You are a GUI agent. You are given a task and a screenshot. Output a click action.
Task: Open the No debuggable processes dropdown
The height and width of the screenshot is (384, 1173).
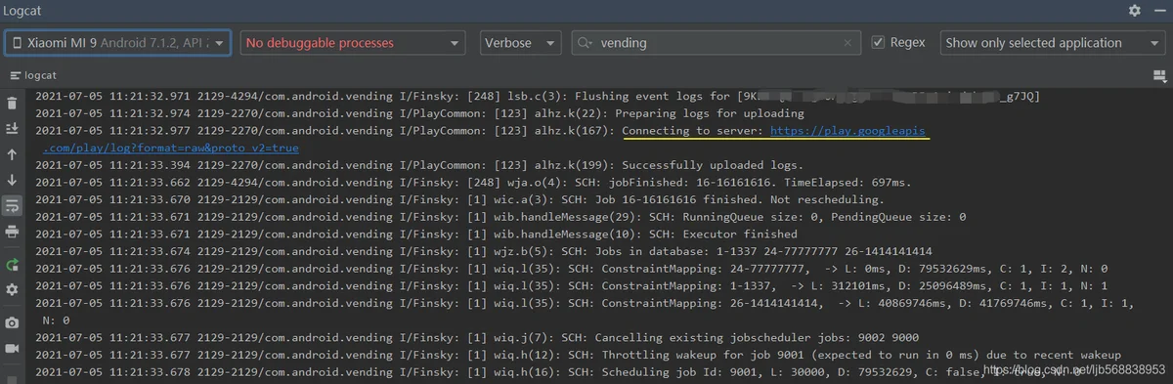pyautogui.click(x=352, y=43)
